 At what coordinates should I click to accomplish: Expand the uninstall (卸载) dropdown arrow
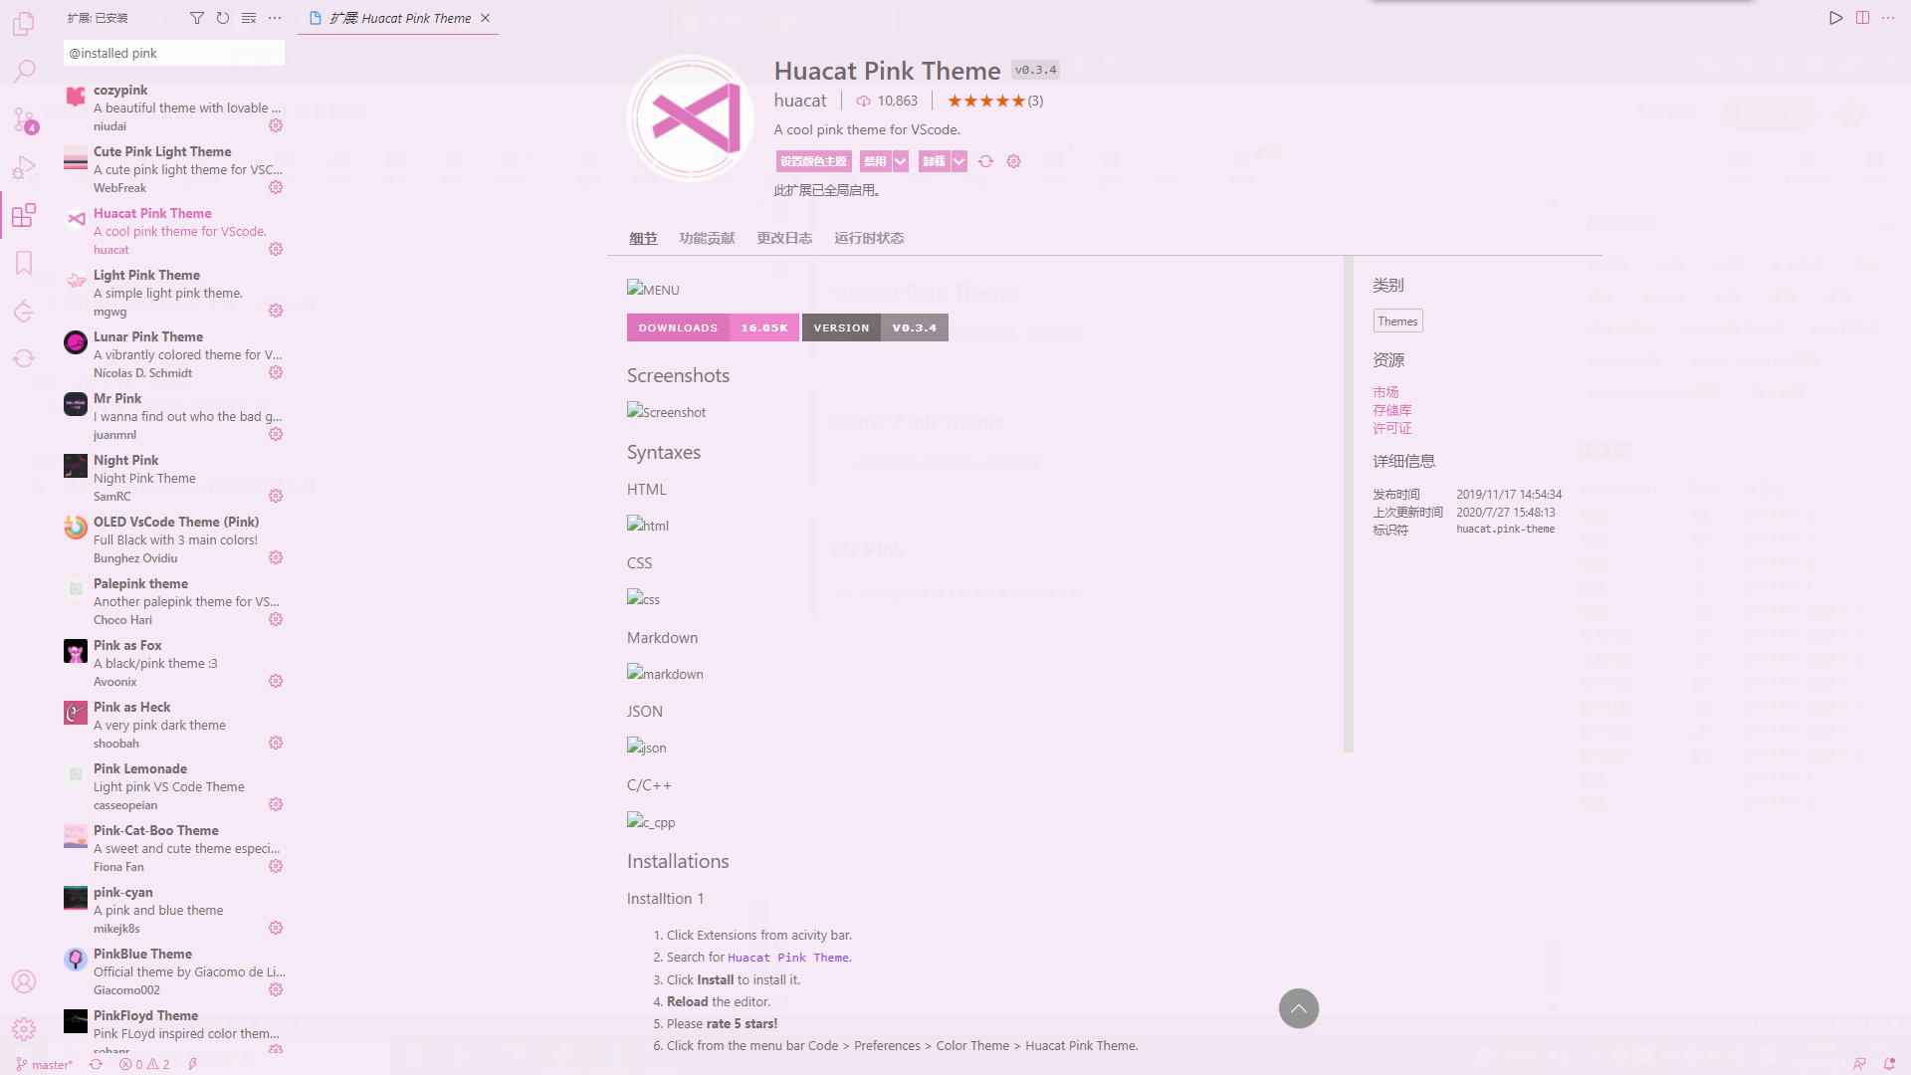[958, 161]
